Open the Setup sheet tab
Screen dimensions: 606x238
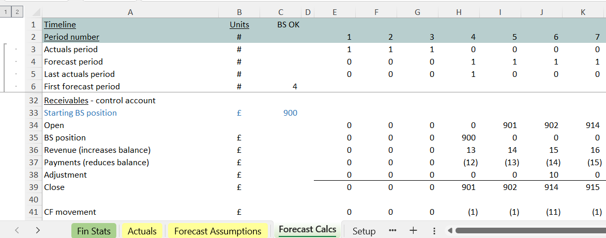(x=364, y=231)
